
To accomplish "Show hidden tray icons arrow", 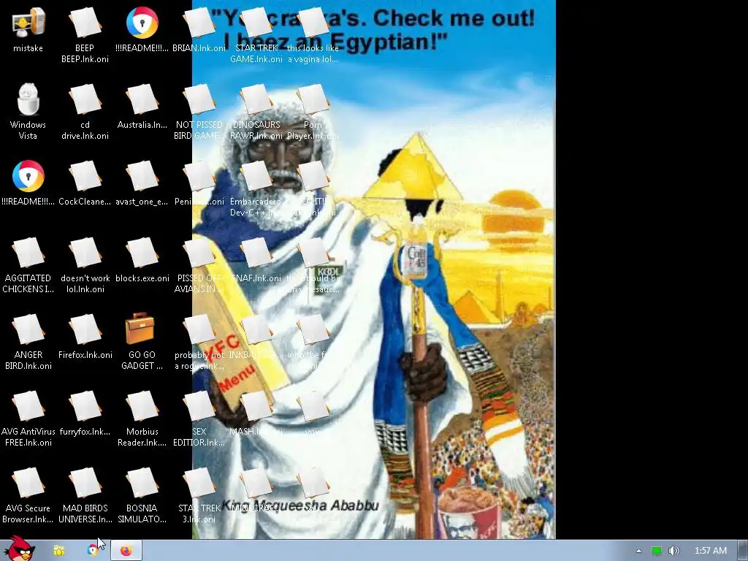I will [x=638, y=551].
